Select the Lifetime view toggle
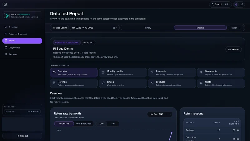This screenshot has height=141, width=250. point(200,28)
